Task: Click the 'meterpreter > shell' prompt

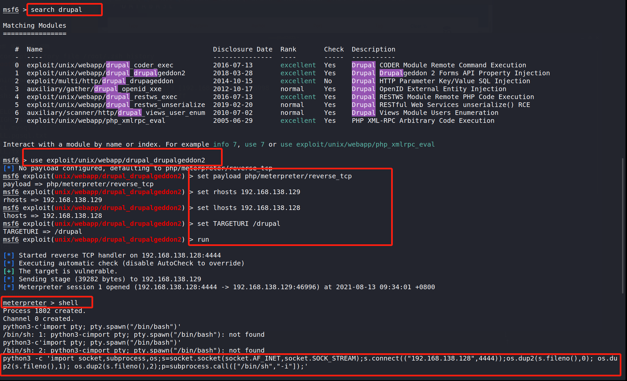Action: click(40, 303)
